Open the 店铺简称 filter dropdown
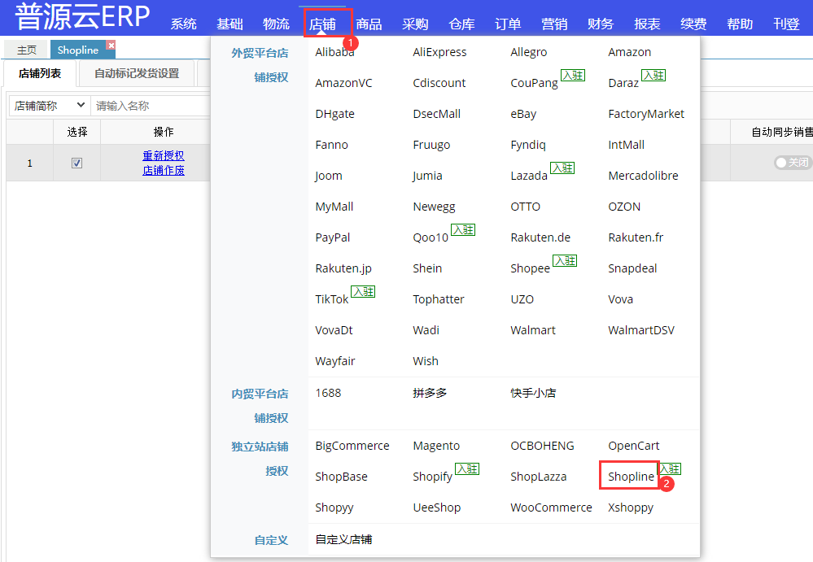813x562 pixels. pyautogui.click(x=50, y=106)
